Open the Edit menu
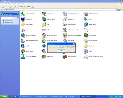Viewport: 123px width, 98px height. coord(6,4)
